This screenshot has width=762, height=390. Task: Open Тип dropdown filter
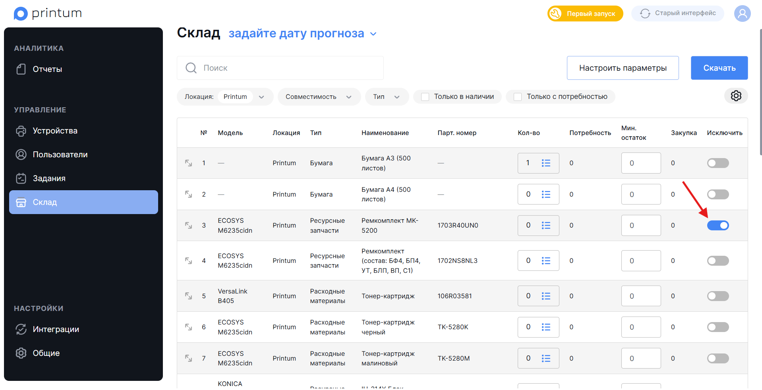[x=387, y=97]
